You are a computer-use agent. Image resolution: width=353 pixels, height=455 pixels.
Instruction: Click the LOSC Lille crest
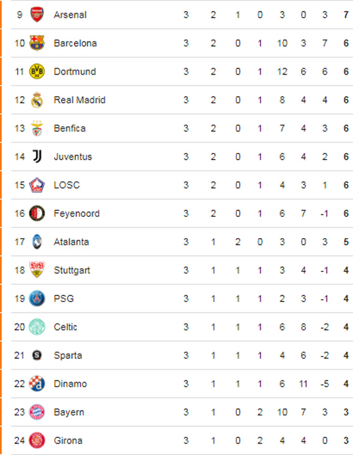tap(37, 185)
